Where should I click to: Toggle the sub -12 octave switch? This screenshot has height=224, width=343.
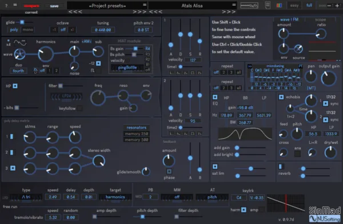pos(98,63)
